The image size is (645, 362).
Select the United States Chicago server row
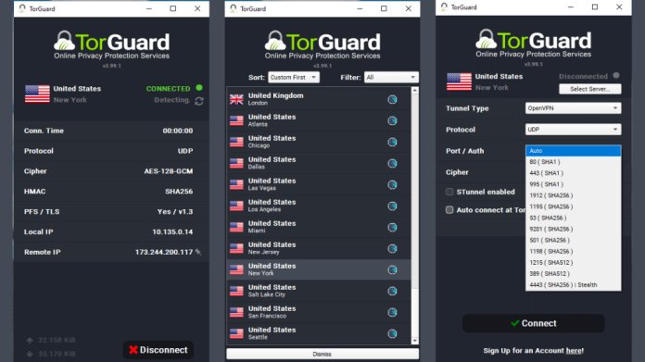point(319,142)
